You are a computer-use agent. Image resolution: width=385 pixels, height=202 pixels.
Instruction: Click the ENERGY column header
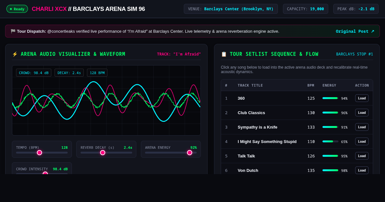click(329, 85)
